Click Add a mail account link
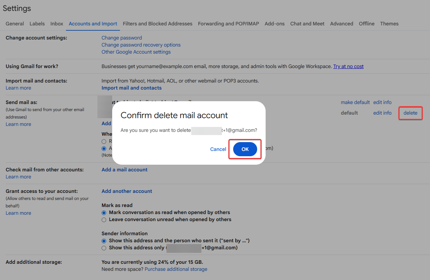Viewport: 430px width, 280px height. click(124, 170)
